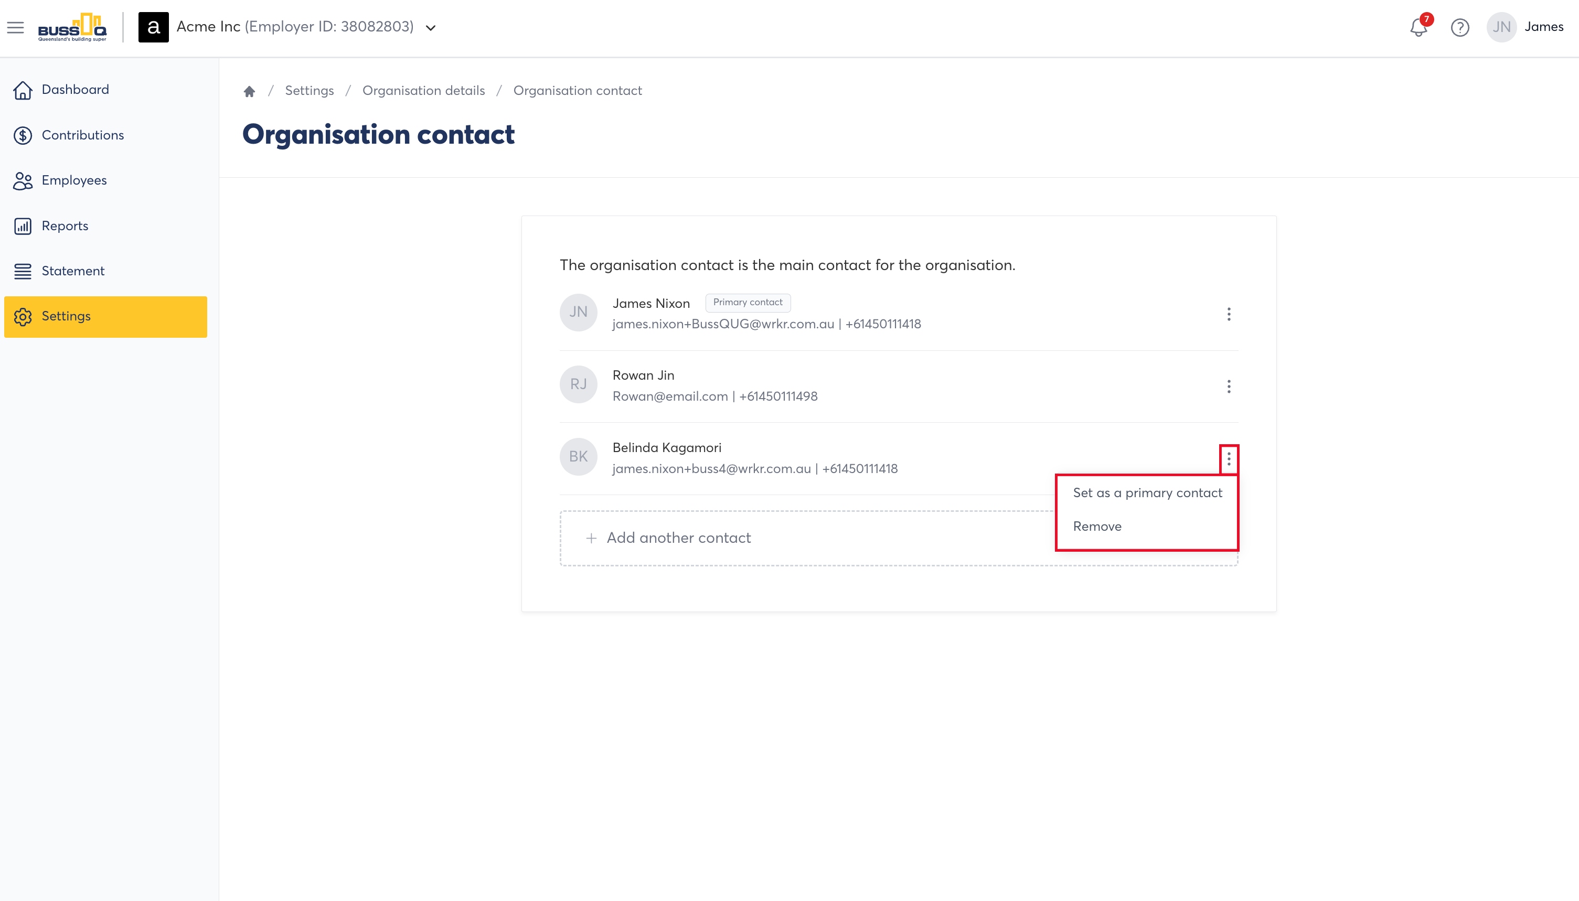Select Set as a primary contact
This screenshot has height=901, width=1579.
pyautogui.click(x=1147, y=493)
